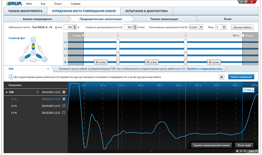Go to Анализ повреждения step
262x155 pixels.
37,19
